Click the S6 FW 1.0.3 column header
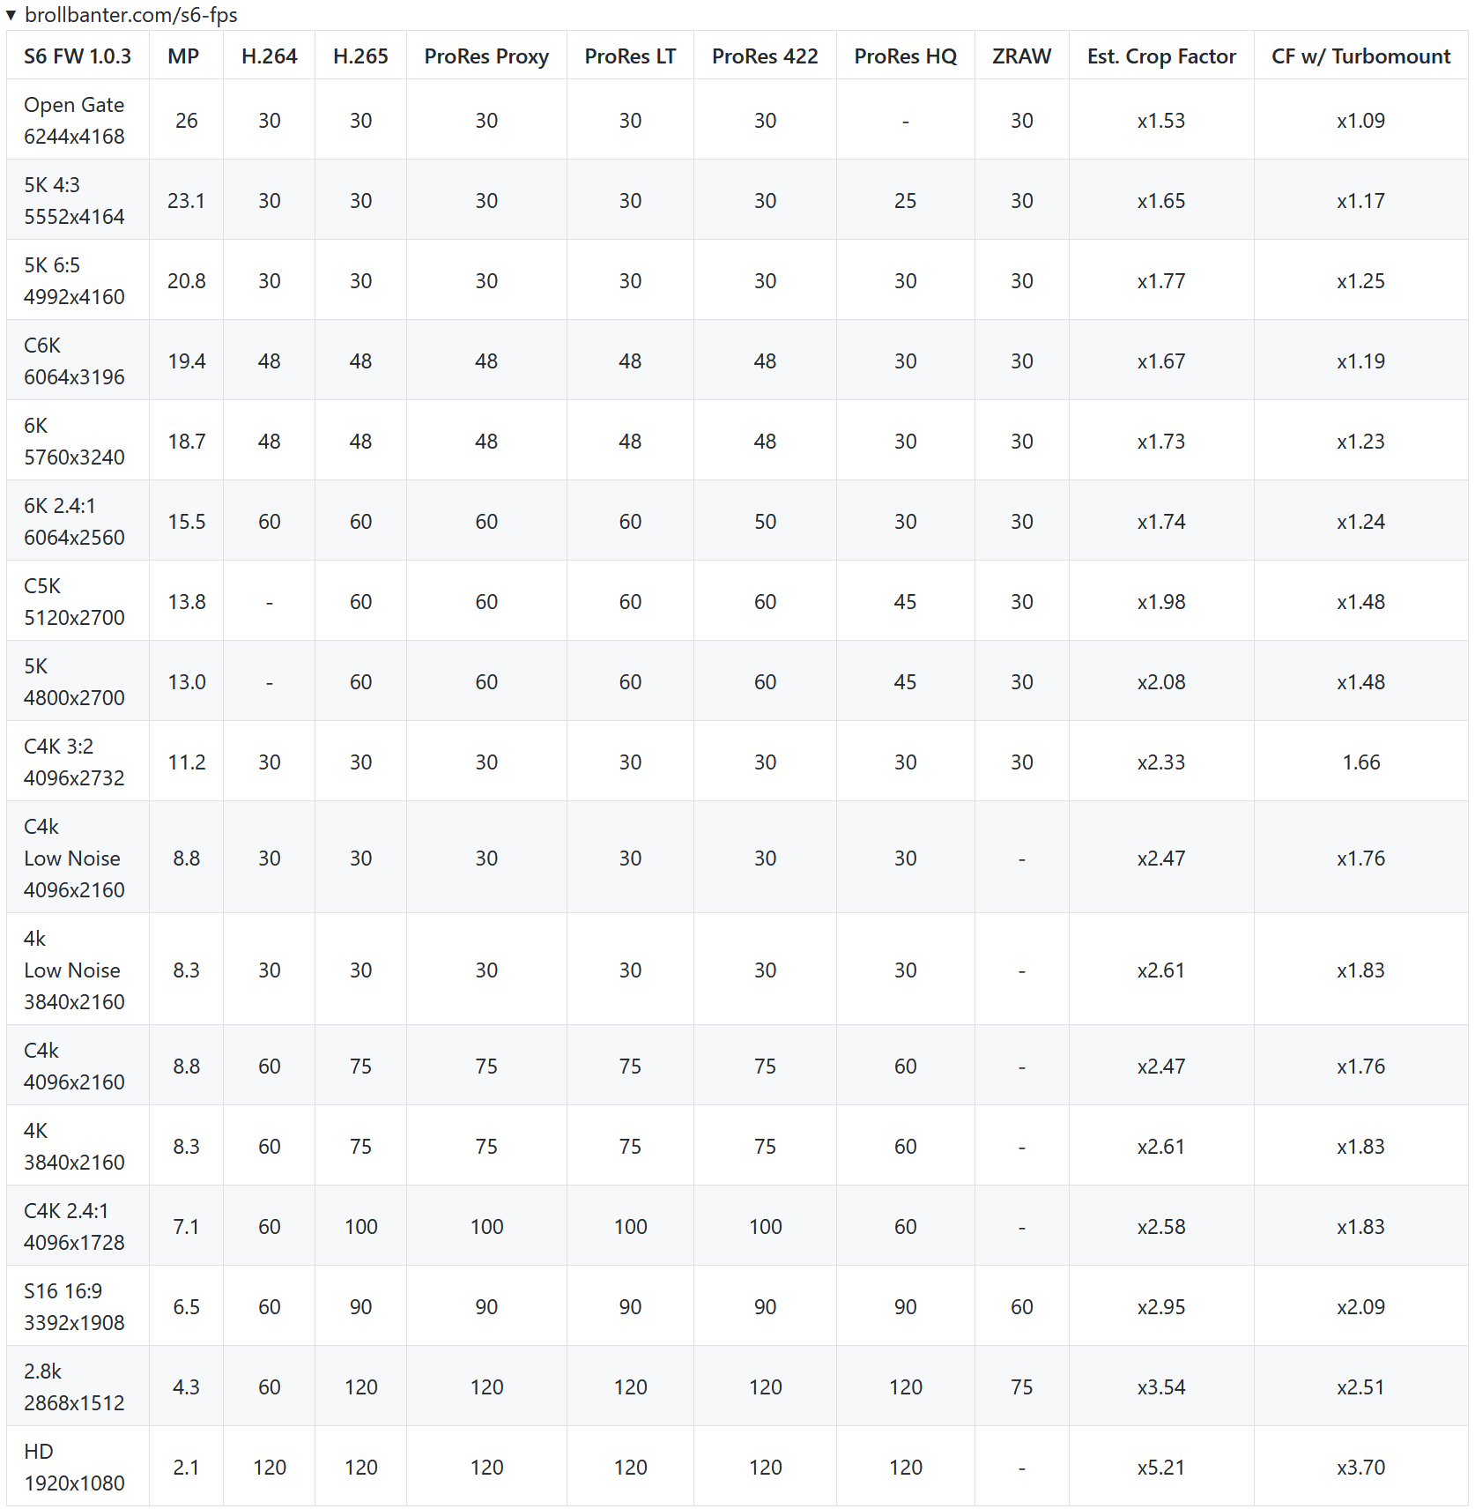 [78, 56]
